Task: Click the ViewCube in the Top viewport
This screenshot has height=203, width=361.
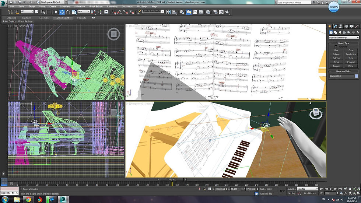Action: coord(113,34)
